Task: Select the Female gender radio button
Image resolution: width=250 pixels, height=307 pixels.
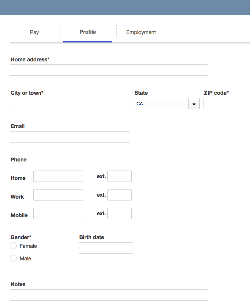Action: (12, 246)
